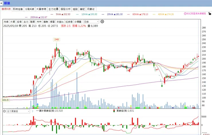Close the 主力買賣超 indicator panel
The height and width of the screenshot is (135, 212).
point(4,111)
